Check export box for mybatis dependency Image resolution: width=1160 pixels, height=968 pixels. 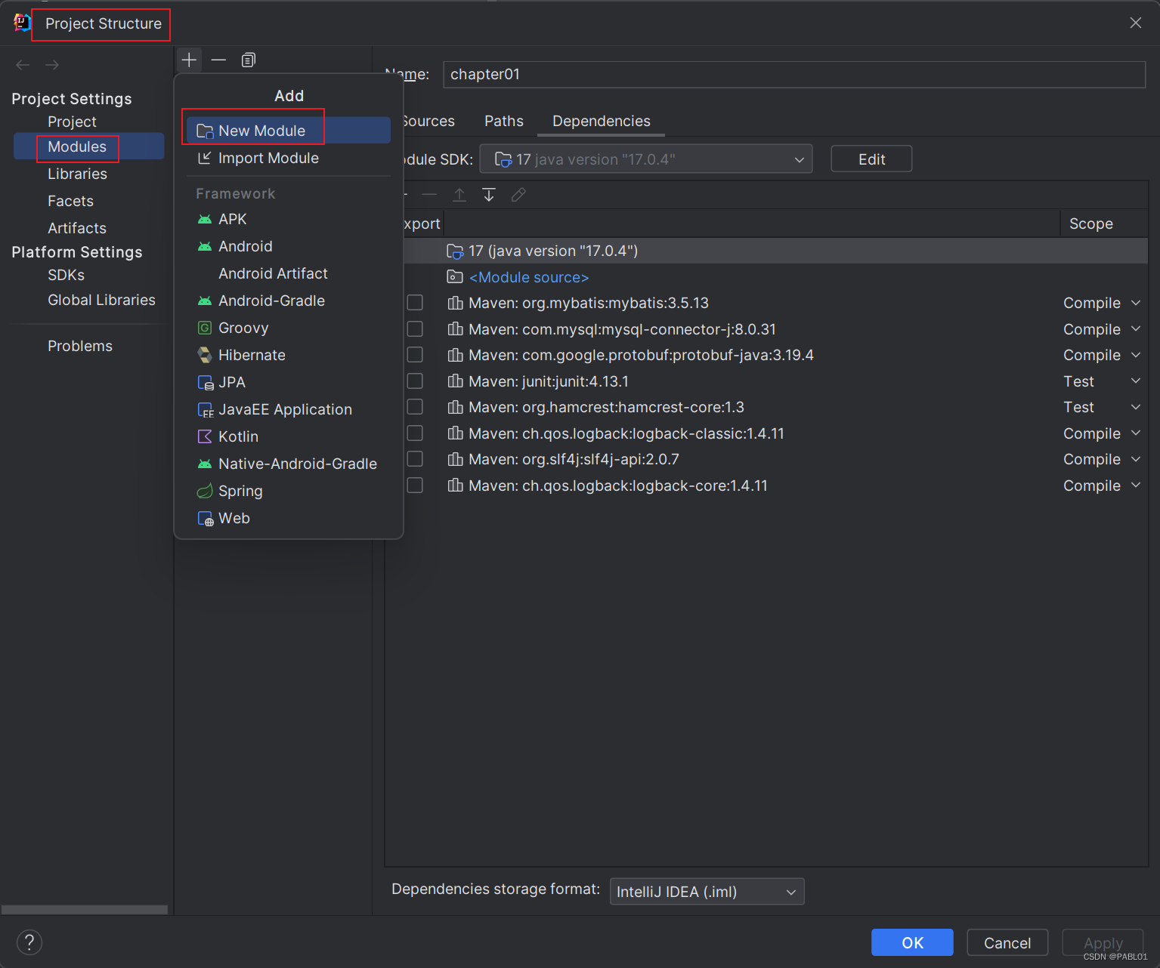point(415,303)
